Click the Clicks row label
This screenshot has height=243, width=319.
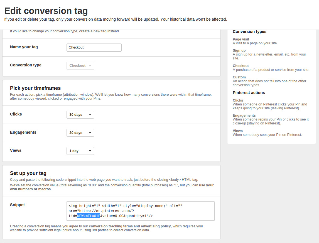coord(16,114)
